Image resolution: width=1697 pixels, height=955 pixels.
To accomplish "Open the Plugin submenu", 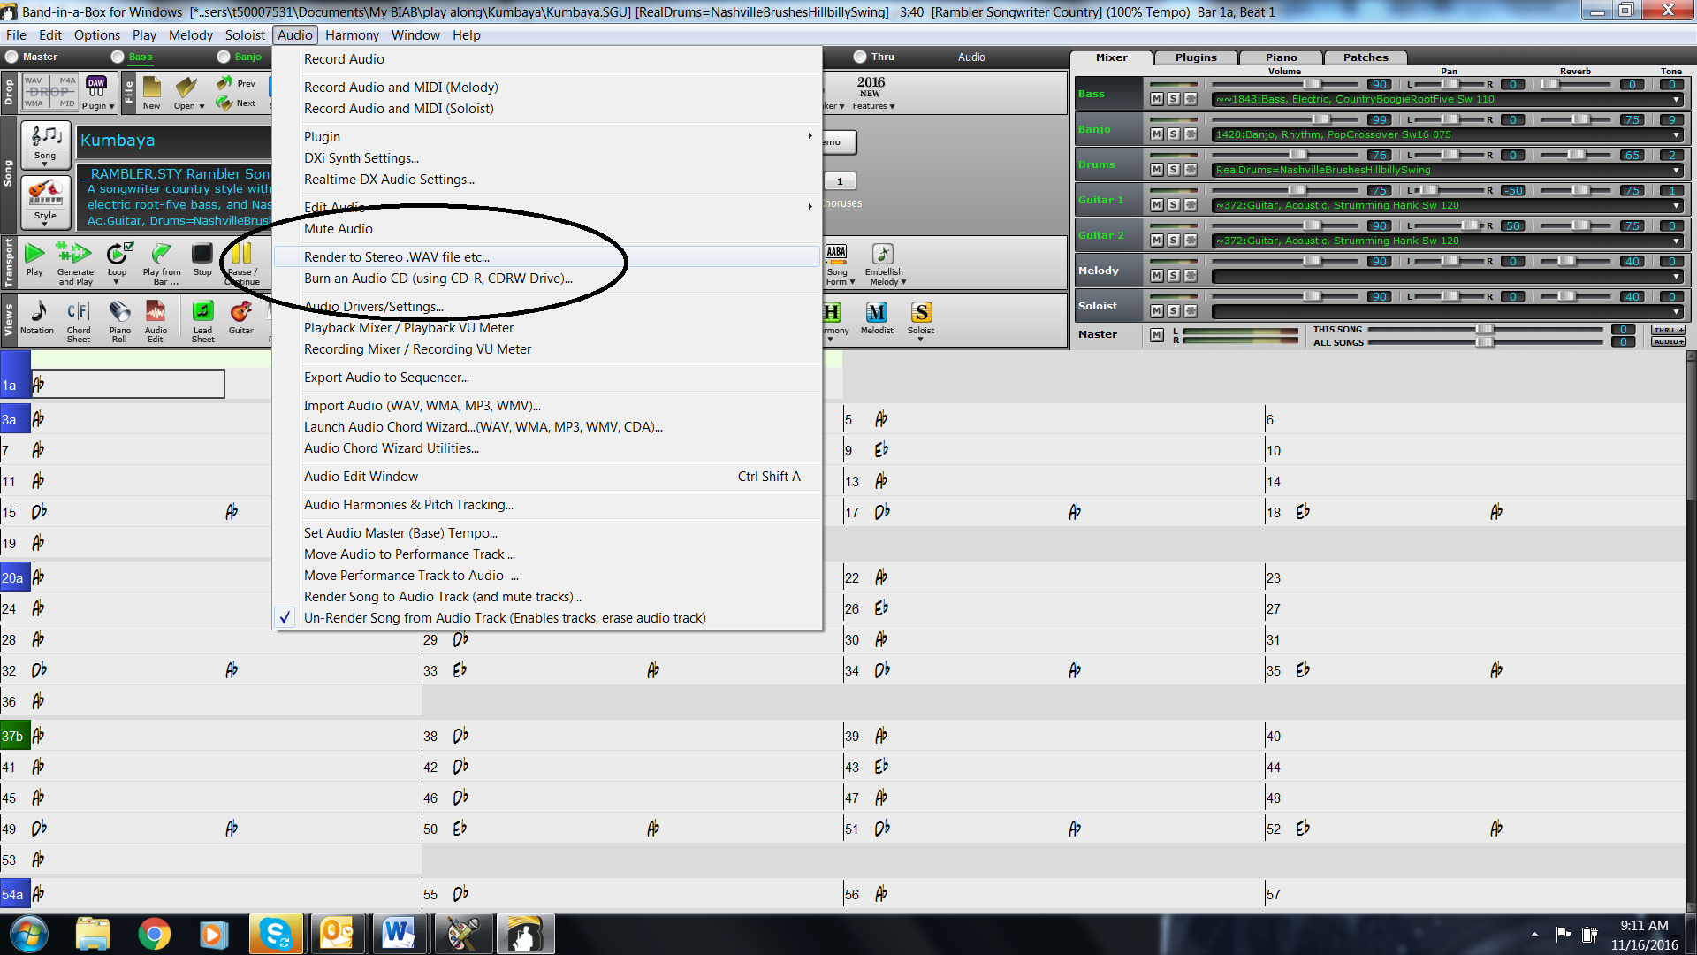I will 547,136.
